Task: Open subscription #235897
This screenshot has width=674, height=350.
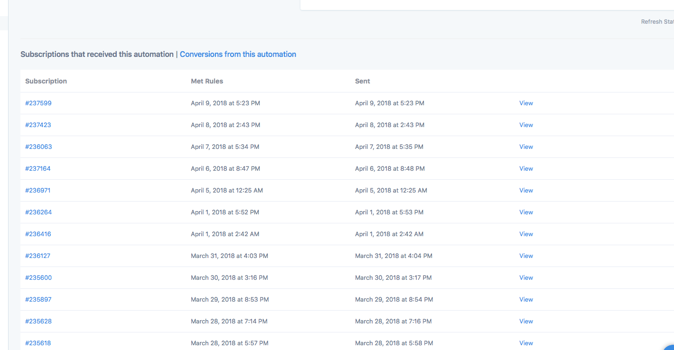Action: click(x=38, y=299)
